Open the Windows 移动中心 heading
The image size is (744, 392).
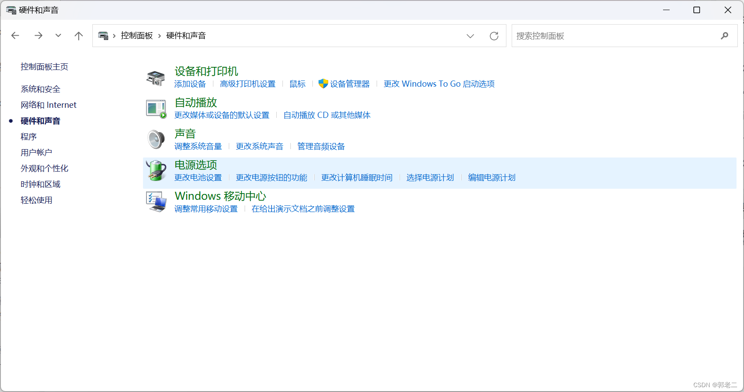click(x=220, y=196)
